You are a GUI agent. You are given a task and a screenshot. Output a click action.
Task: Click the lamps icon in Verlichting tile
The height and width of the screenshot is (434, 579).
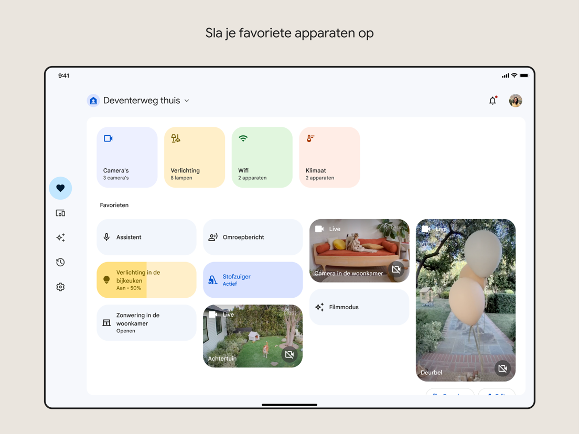176,138
